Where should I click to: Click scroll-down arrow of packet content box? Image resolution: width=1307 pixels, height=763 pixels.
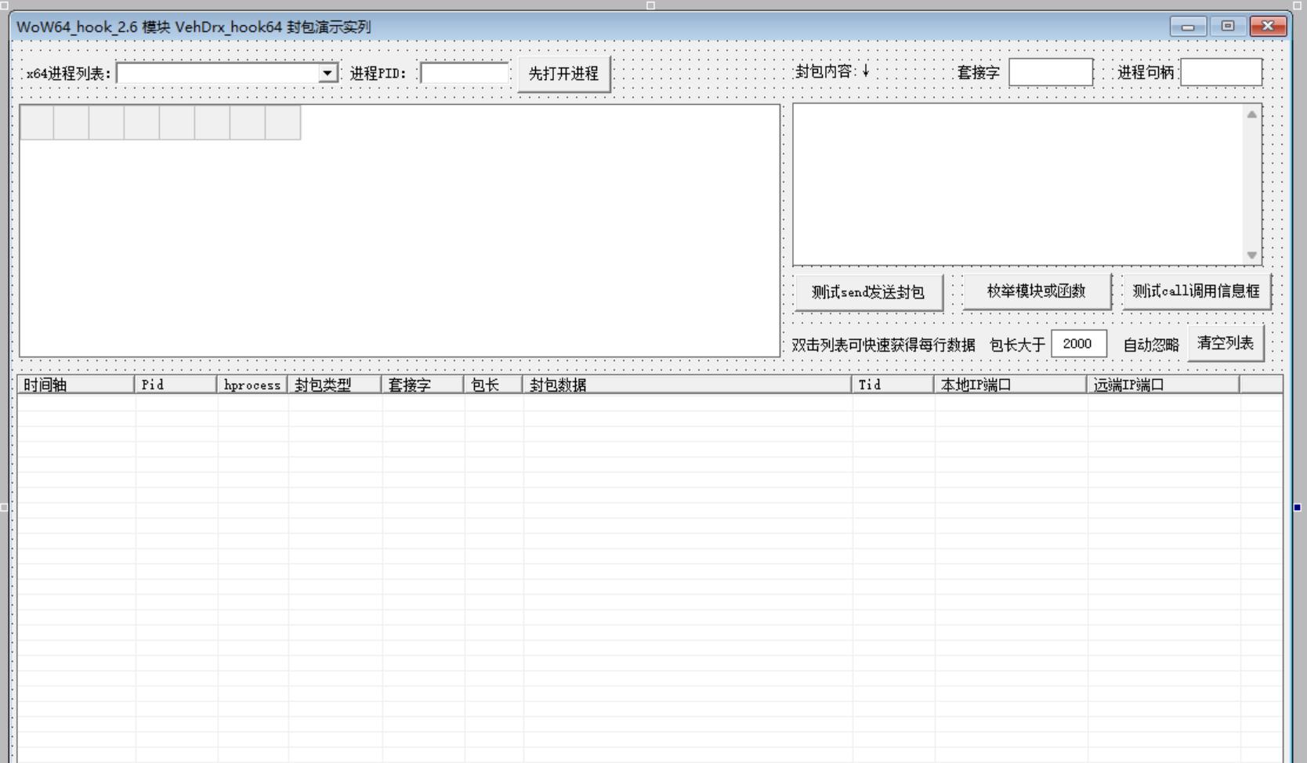pos(1251,255)
